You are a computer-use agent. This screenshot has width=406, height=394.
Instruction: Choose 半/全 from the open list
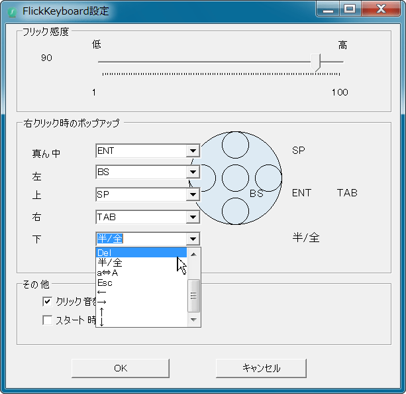pyautogui.click(x=141, y=263)
